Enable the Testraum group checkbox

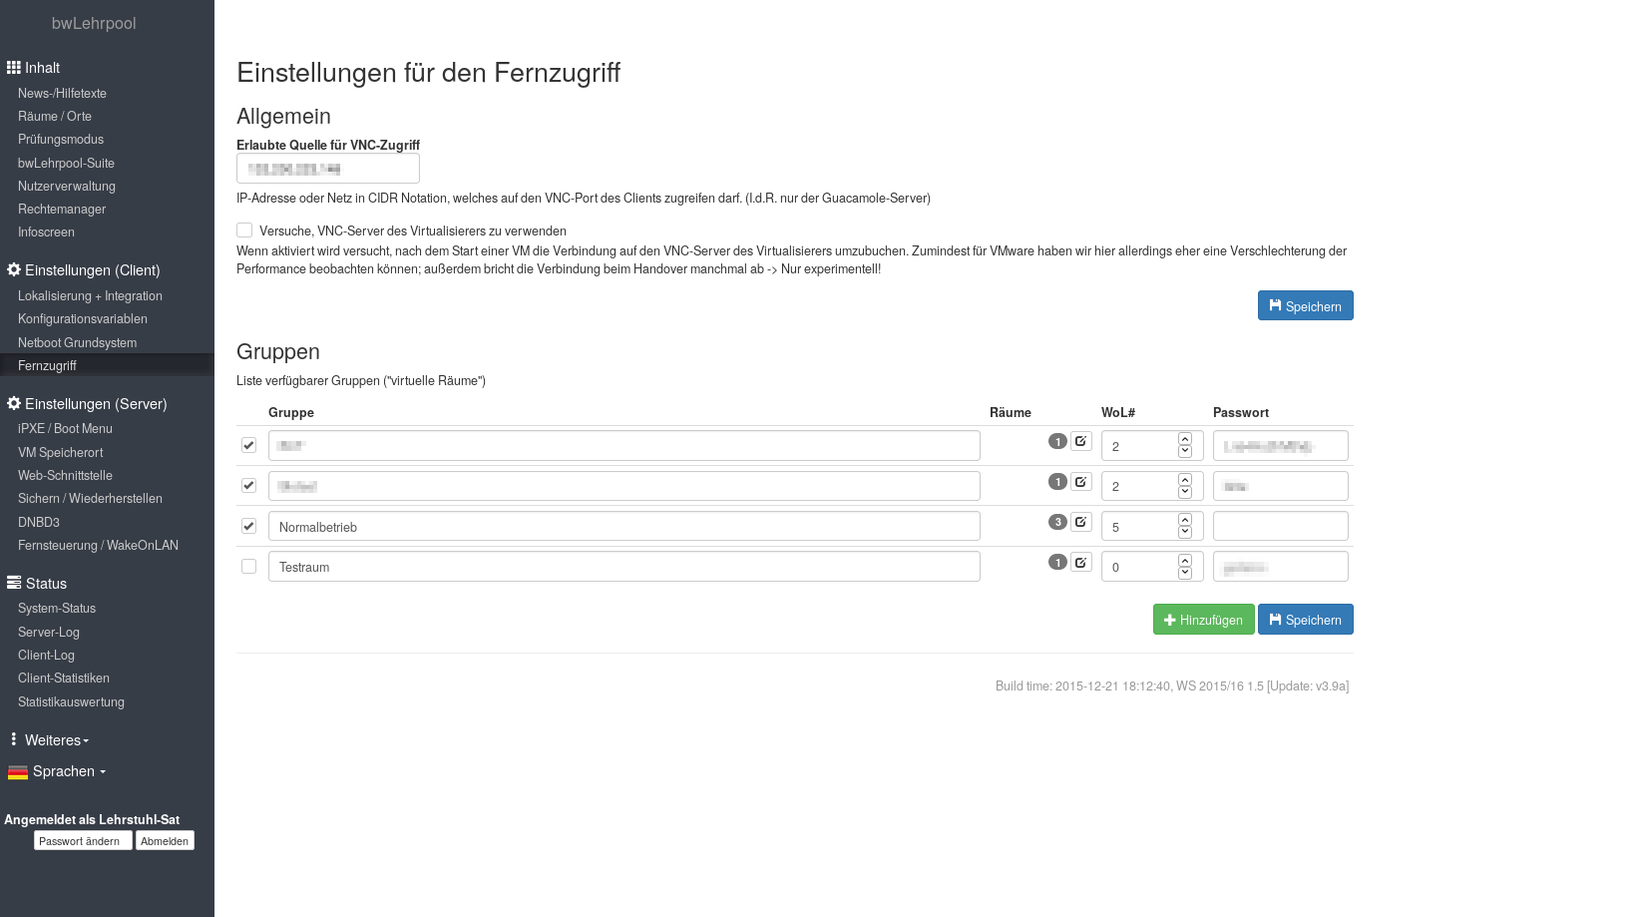click(x=248, y=567)
